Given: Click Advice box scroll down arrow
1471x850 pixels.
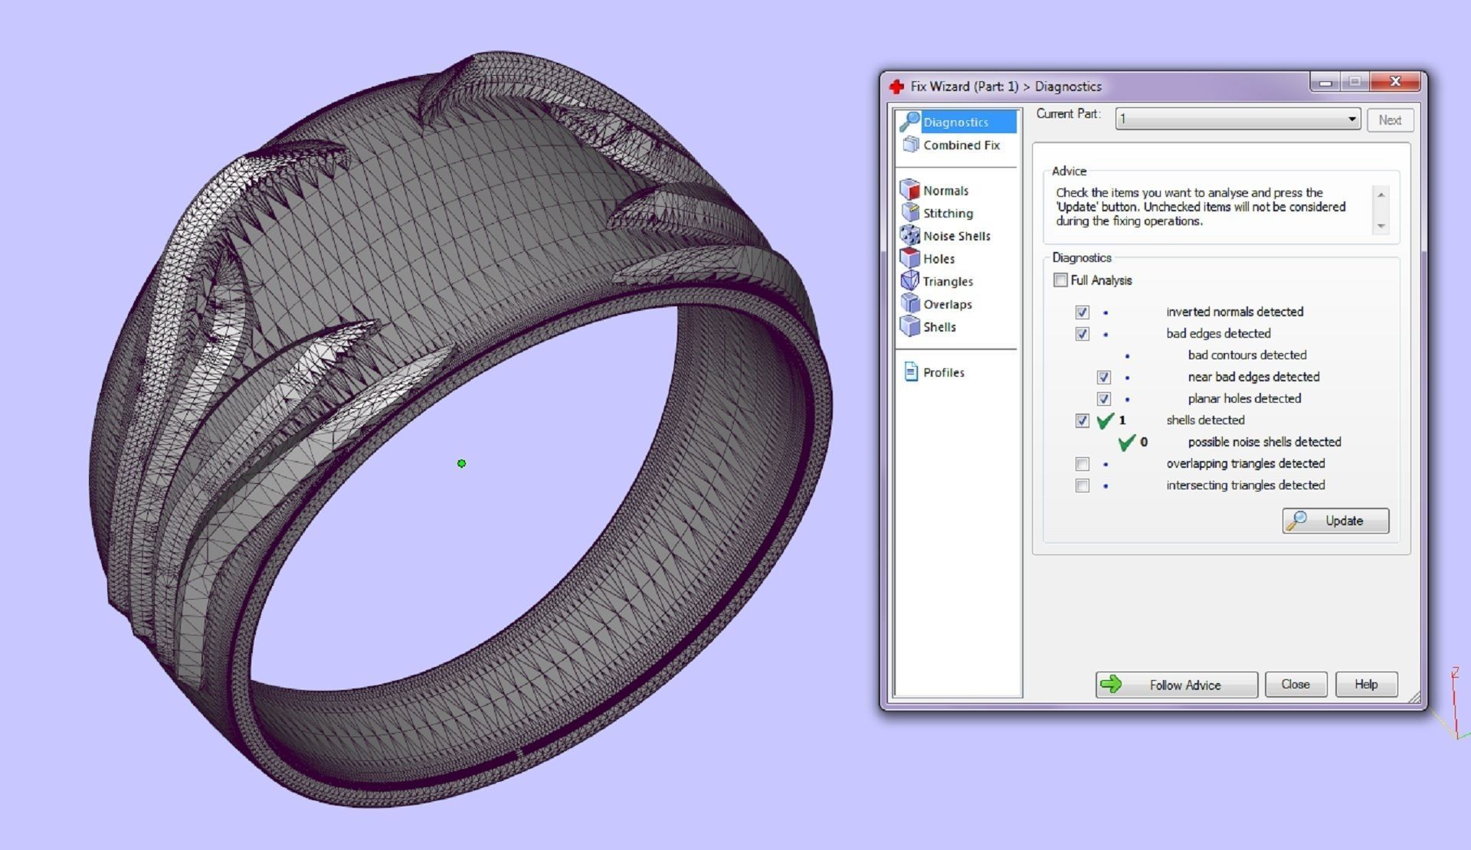Looking at the screenshot, I should coord(1381,225).
